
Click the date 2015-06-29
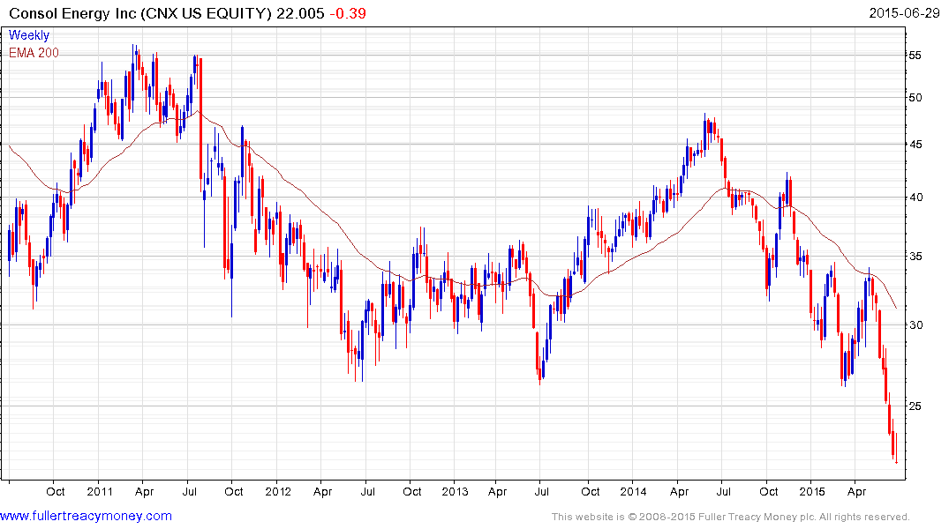pyautogui.click(x=904, y=12)
